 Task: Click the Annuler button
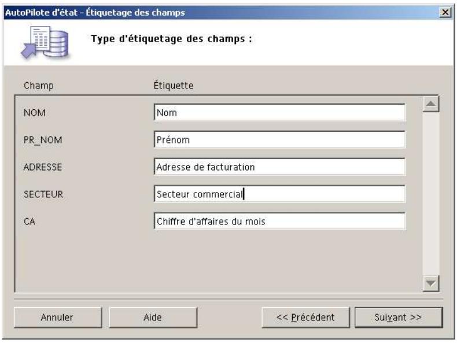[x=58, y=317]
